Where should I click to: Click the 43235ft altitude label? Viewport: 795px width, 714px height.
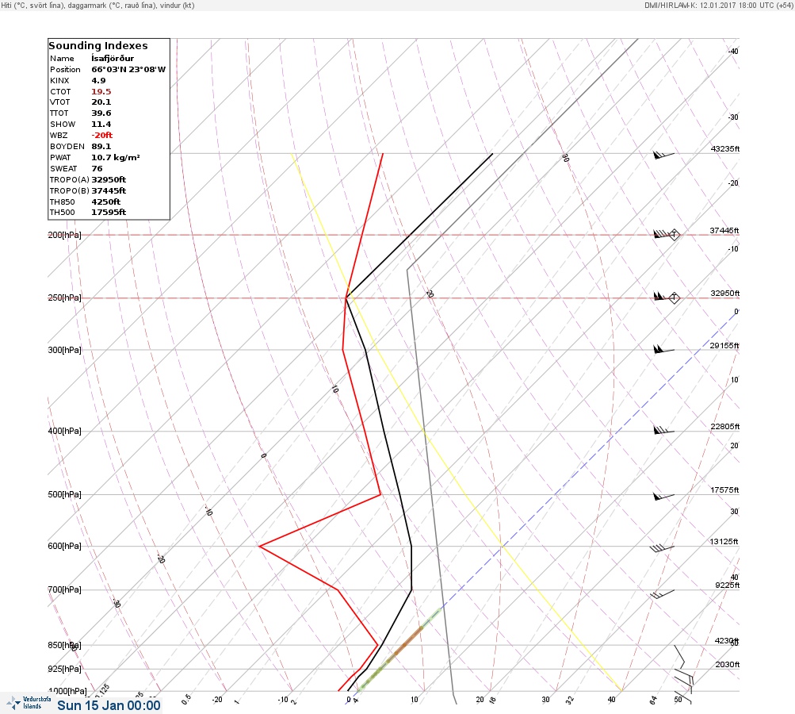click(x=725, y=148)
